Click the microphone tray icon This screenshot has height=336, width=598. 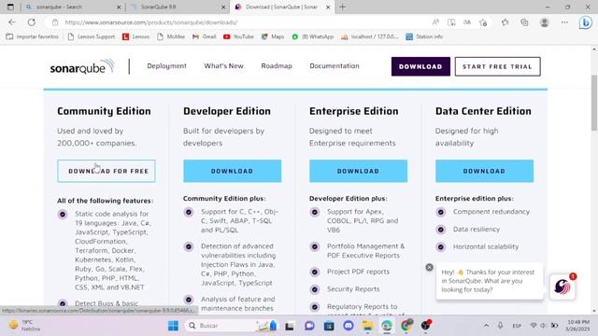[500, 326]
